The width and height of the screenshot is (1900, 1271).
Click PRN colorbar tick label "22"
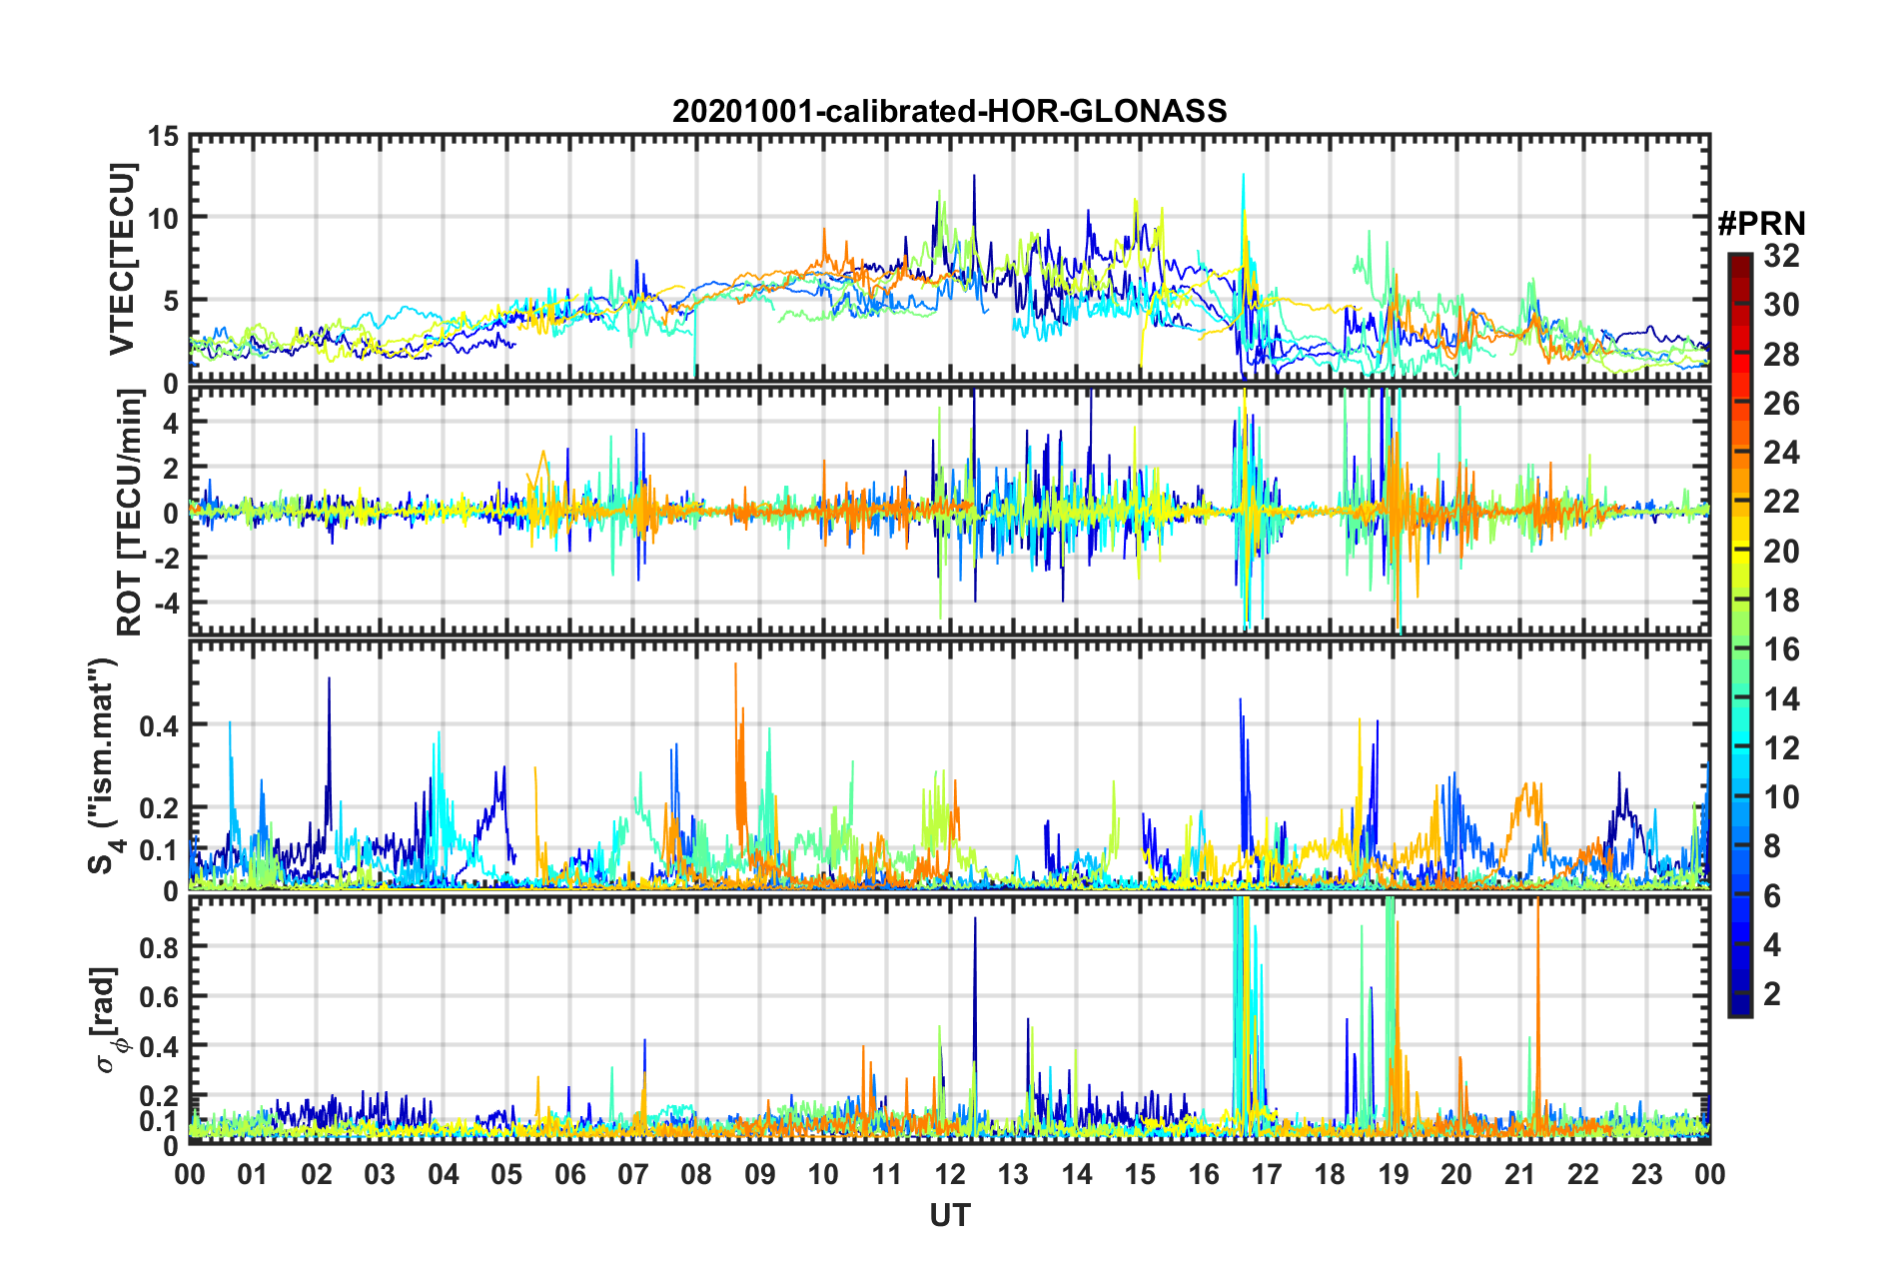tap(1781, 502)
